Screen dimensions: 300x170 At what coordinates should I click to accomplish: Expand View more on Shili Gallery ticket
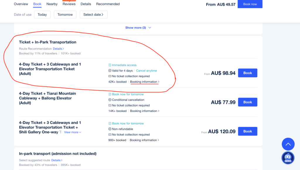click(72, 132)
